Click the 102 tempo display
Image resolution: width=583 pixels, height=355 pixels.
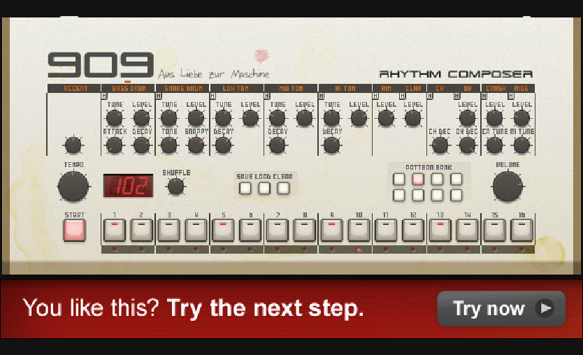click(x=129, y=185)
